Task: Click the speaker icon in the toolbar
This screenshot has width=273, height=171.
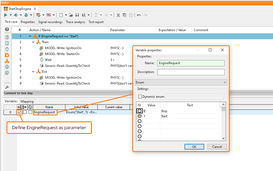Action: pyautogui.click(x=16, y=15)
